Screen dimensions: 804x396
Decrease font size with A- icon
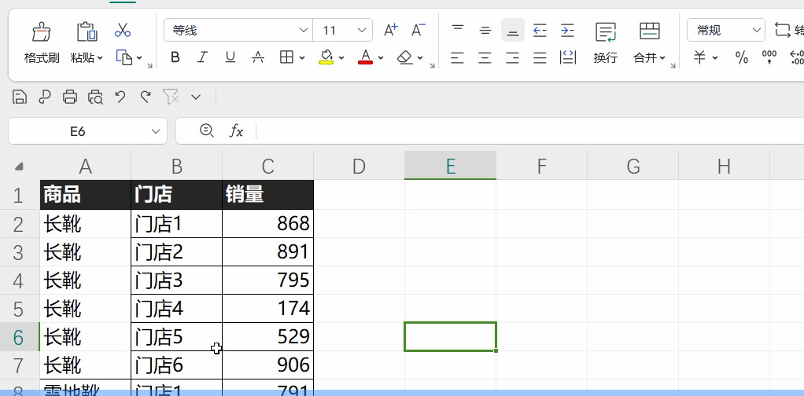(419, 30)
